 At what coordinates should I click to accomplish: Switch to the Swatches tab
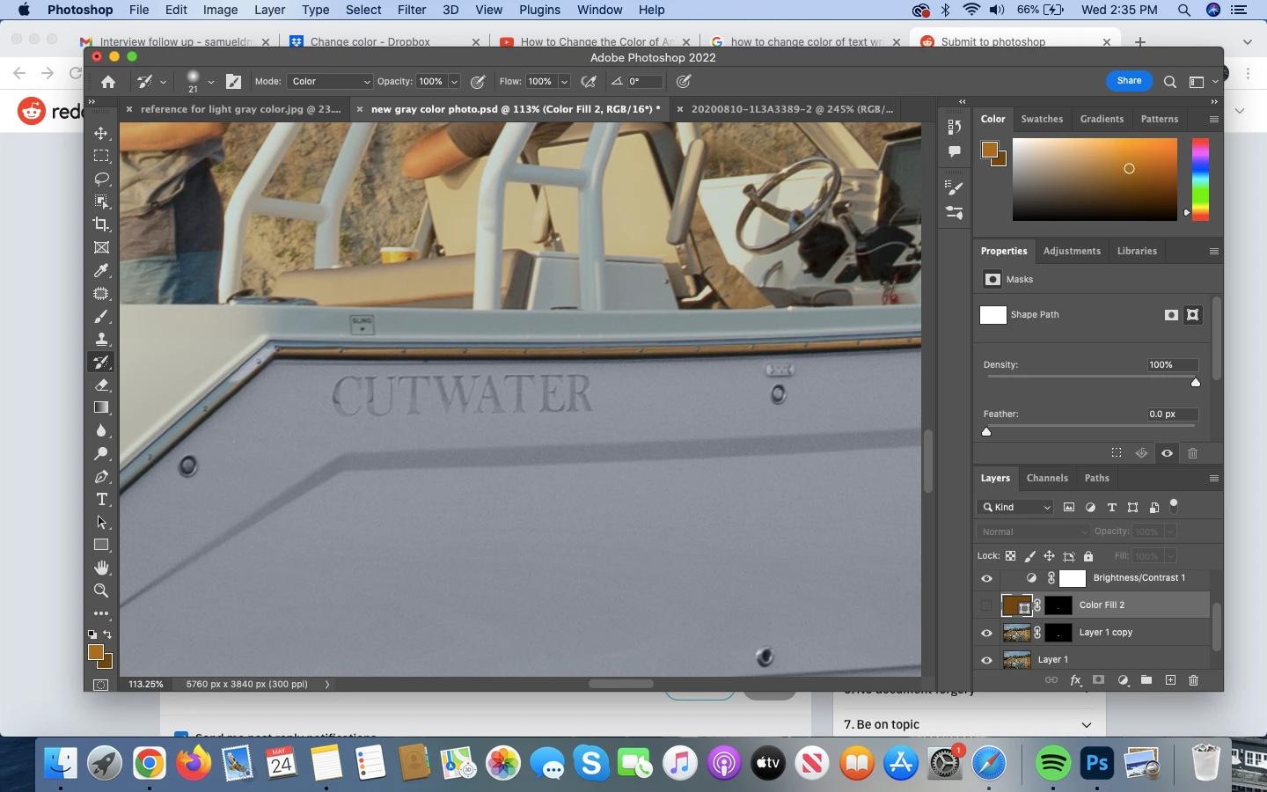(x=1042, y=119)
